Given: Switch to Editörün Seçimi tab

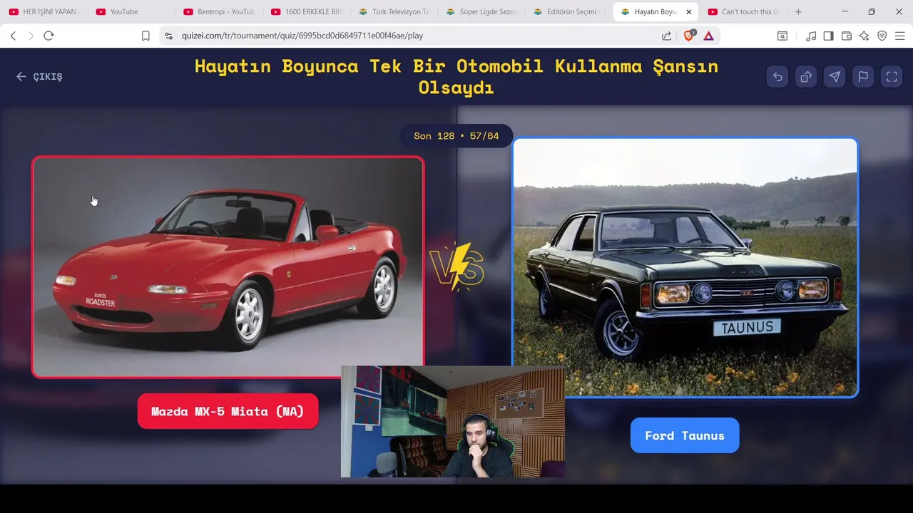Looking at the screenshot, I should (569, 11).
